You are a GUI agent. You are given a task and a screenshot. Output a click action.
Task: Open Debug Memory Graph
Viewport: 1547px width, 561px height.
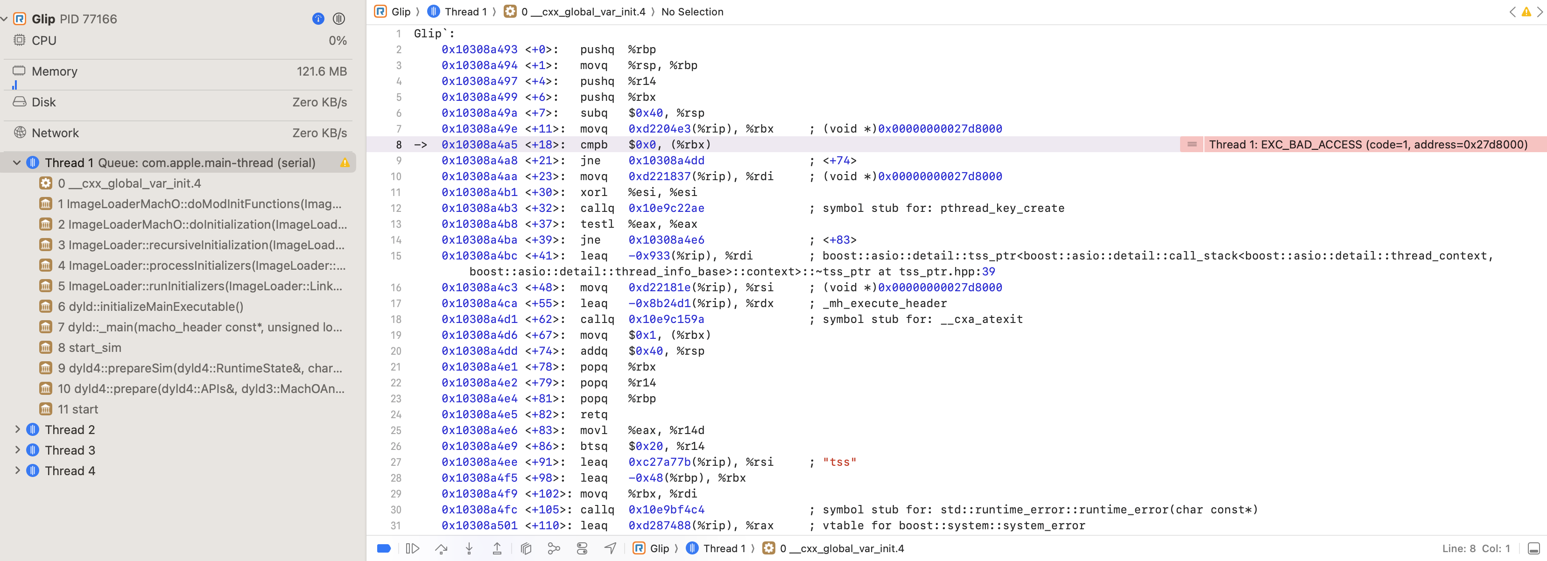point(554,548)
